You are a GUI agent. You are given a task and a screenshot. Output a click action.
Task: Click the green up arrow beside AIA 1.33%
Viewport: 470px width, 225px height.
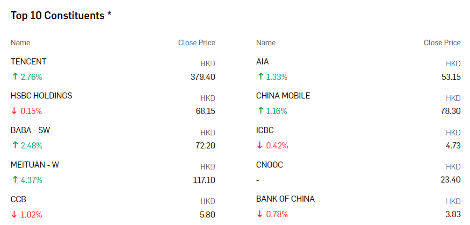coord(260,77)
